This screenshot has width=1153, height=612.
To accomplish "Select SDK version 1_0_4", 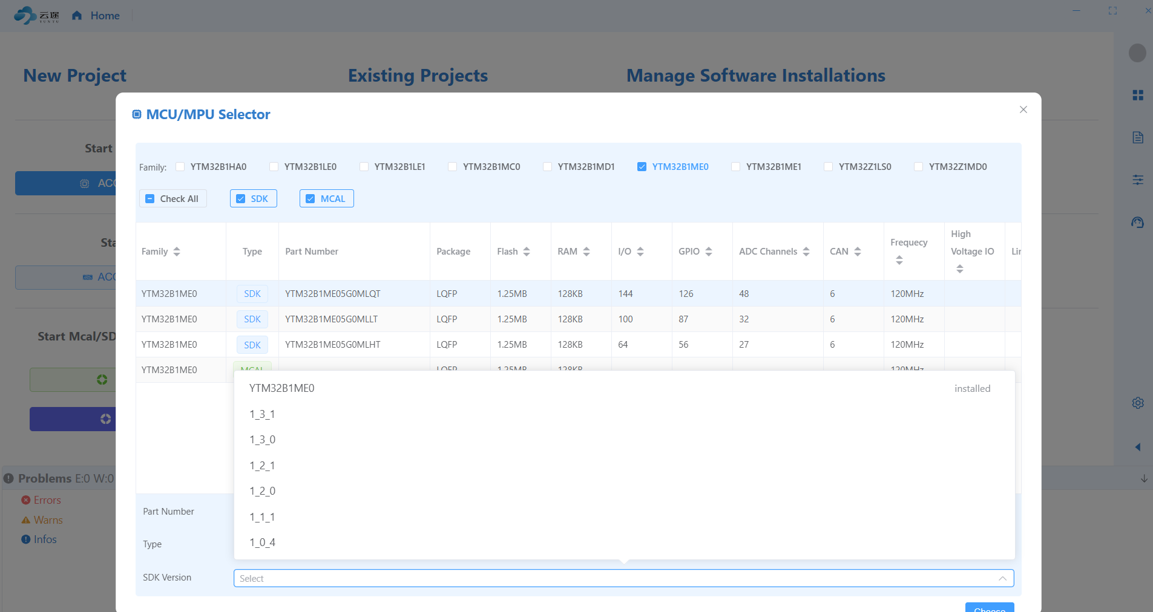I will point(624,542).
